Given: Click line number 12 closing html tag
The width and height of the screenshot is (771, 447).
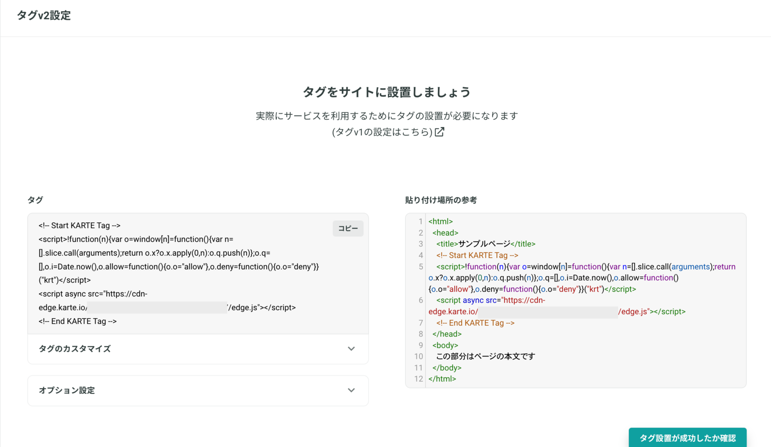Looking at the screenshot, I should (x=442, y=379).
